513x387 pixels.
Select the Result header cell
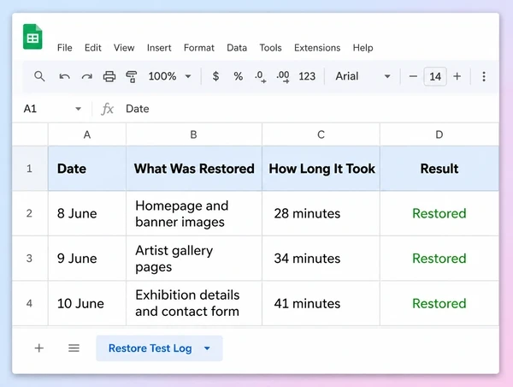tap(439, 169)
